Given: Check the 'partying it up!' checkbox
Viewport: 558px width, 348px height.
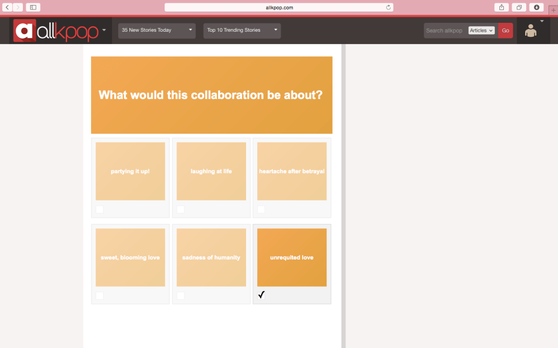Looking at the screenshot, I should [99, 209].
